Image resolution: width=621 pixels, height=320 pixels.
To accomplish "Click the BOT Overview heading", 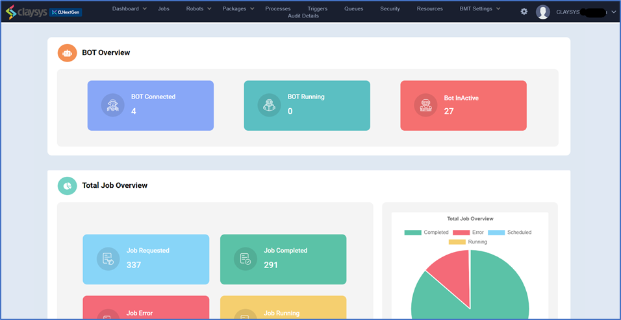I will [106, 52].
